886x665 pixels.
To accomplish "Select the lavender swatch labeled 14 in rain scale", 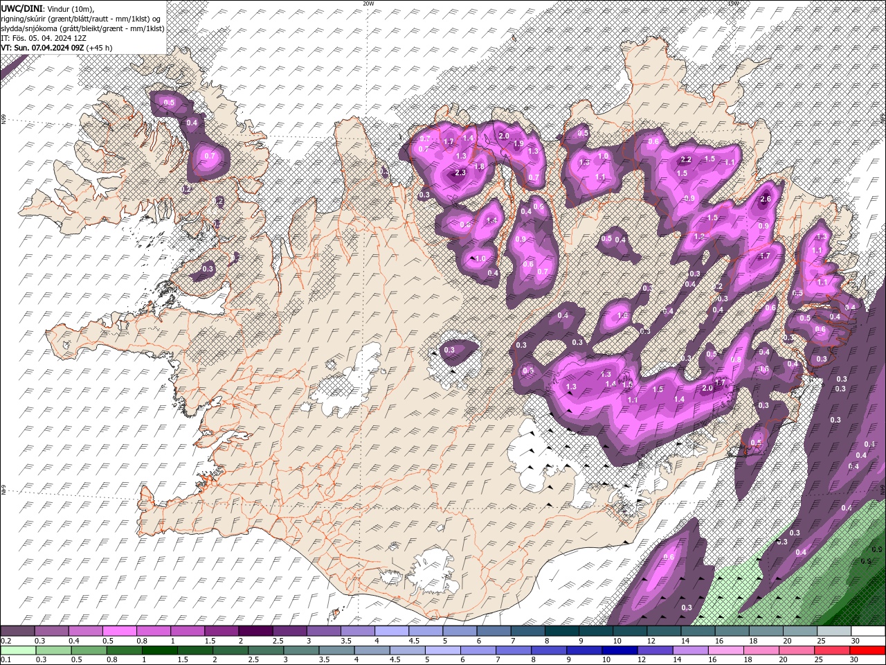I will (691, 650).
